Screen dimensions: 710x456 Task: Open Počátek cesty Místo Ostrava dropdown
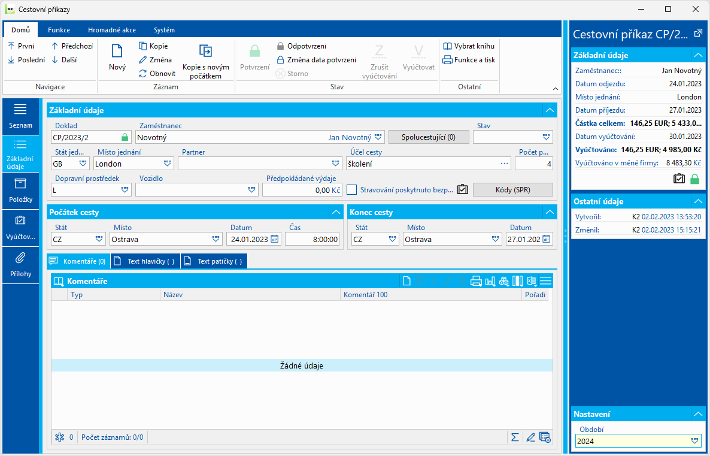[216, 239]
